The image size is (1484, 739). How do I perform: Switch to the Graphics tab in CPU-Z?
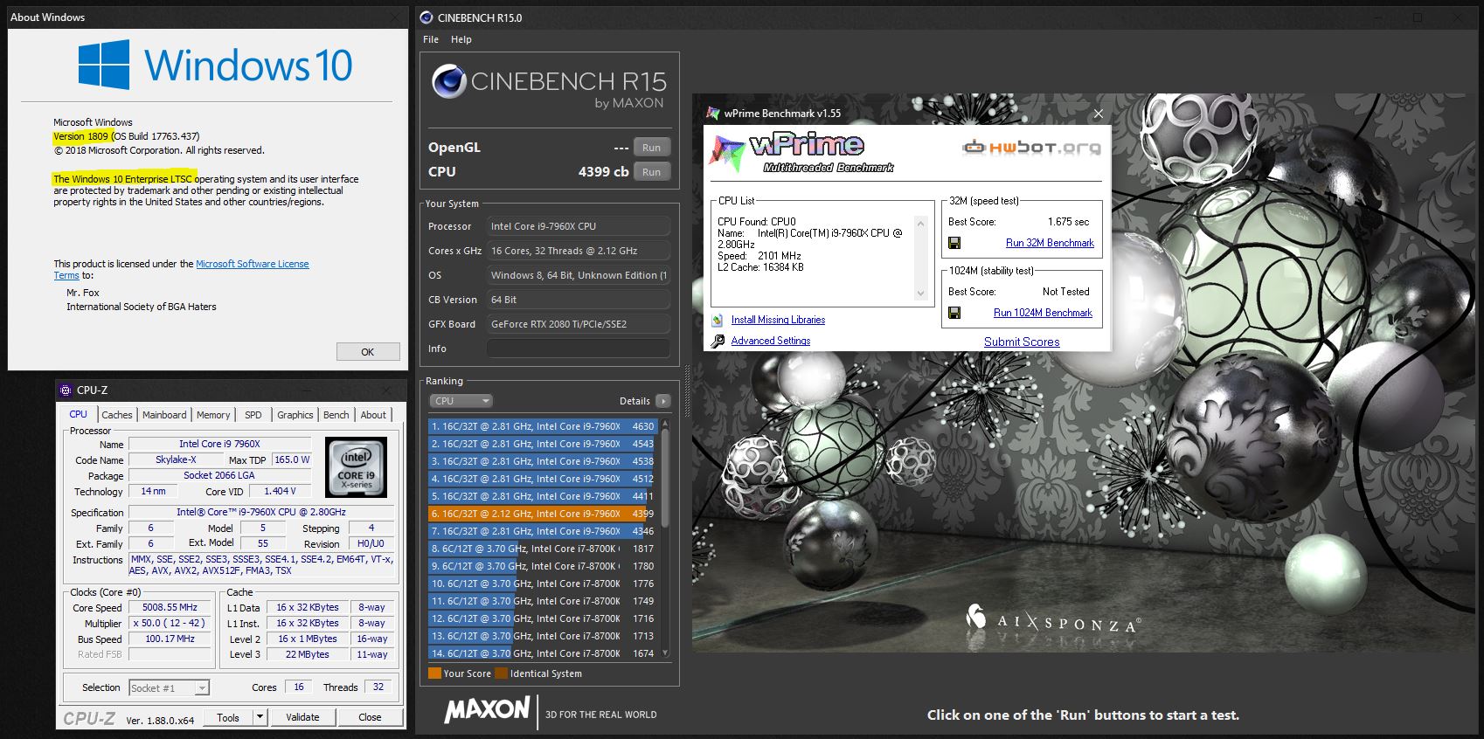[295, 415]
